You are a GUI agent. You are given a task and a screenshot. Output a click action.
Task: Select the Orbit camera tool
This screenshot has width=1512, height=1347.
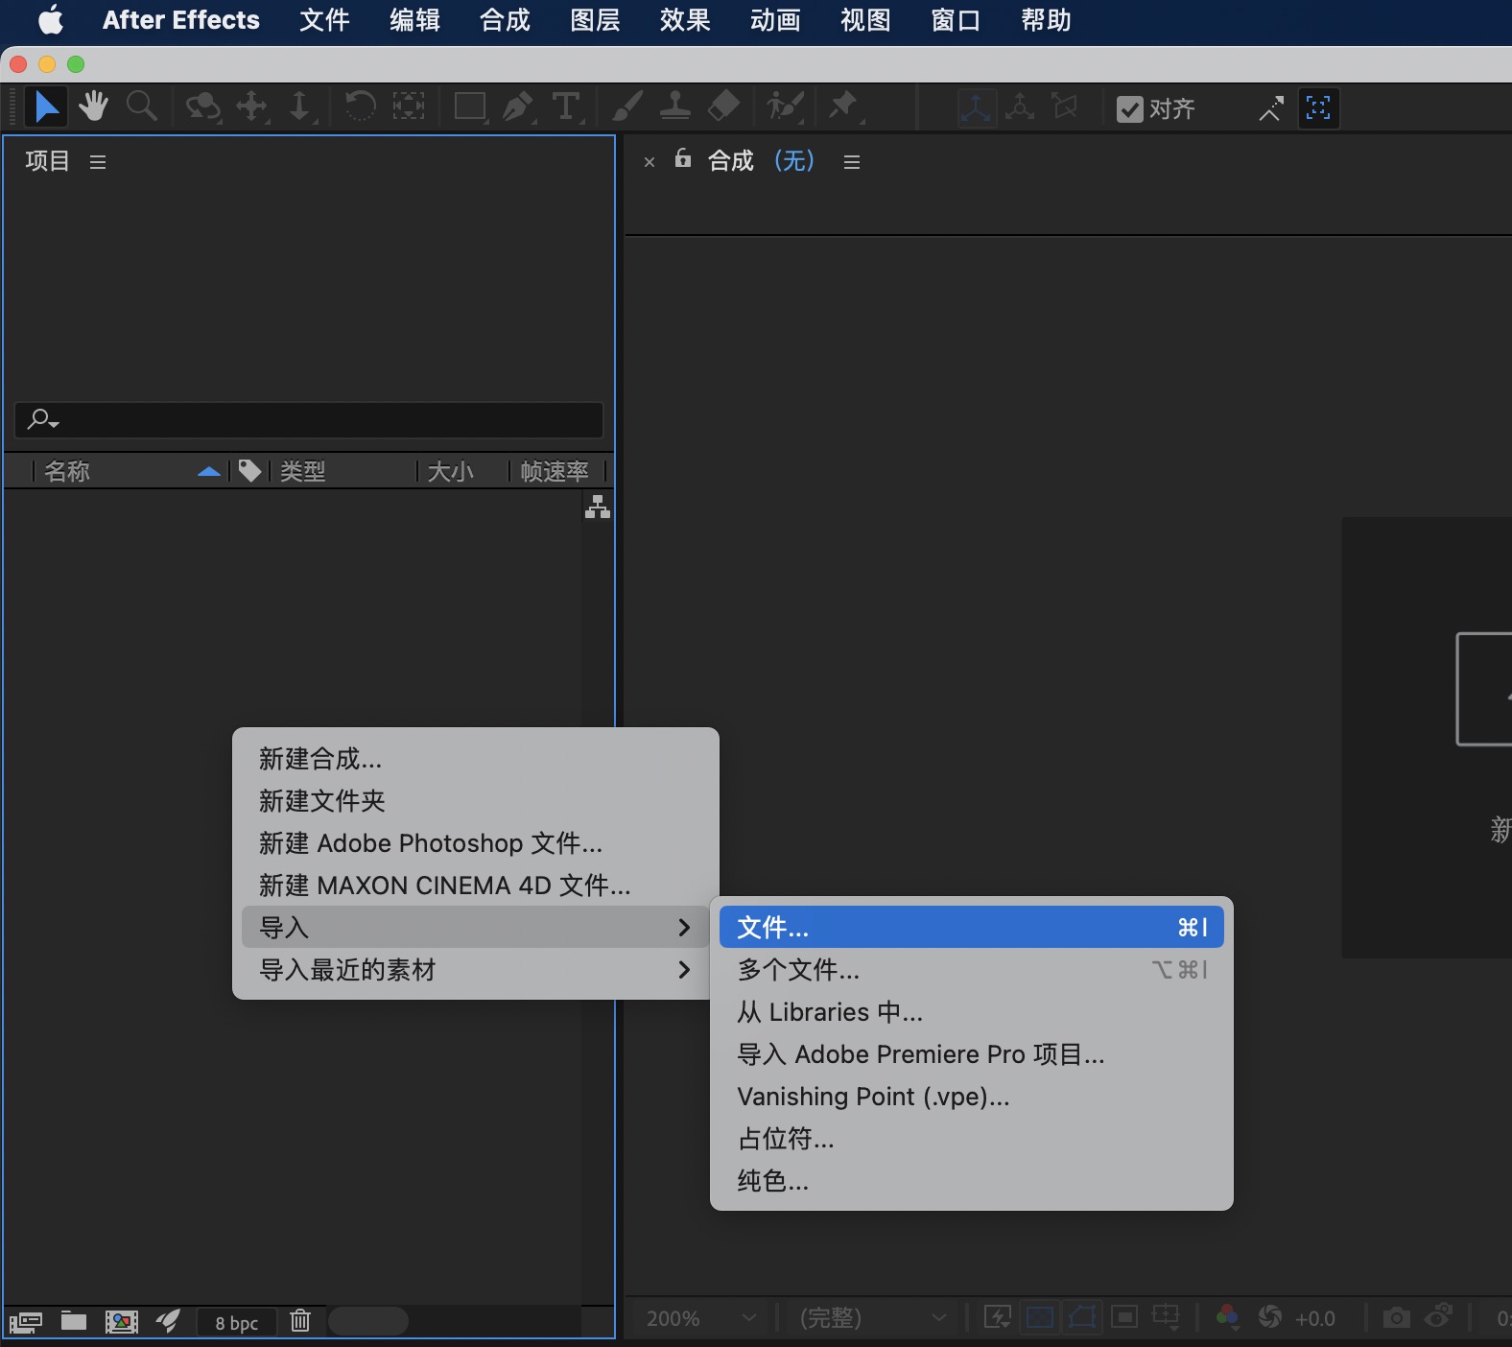[202, 106]
